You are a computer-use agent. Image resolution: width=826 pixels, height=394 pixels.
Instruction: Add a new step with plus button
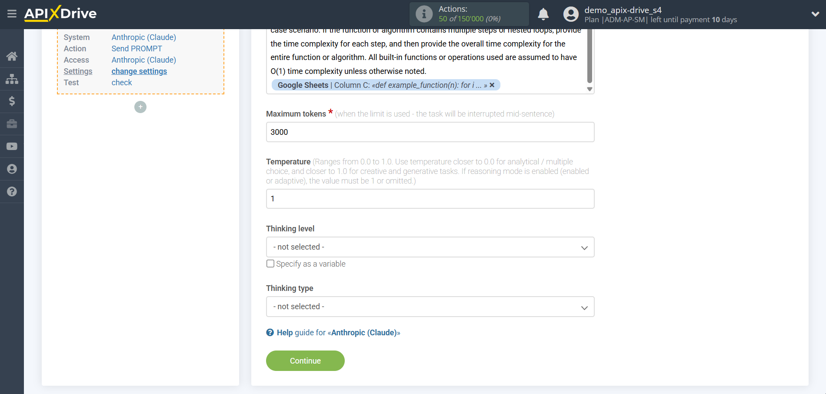[140, 107]
